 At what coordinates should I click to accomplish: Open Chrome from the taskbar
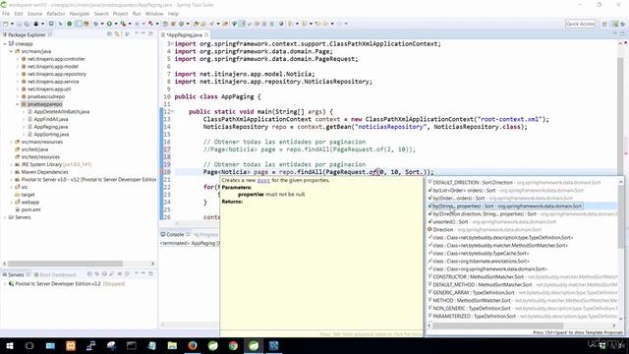click(x=233, y=345)
